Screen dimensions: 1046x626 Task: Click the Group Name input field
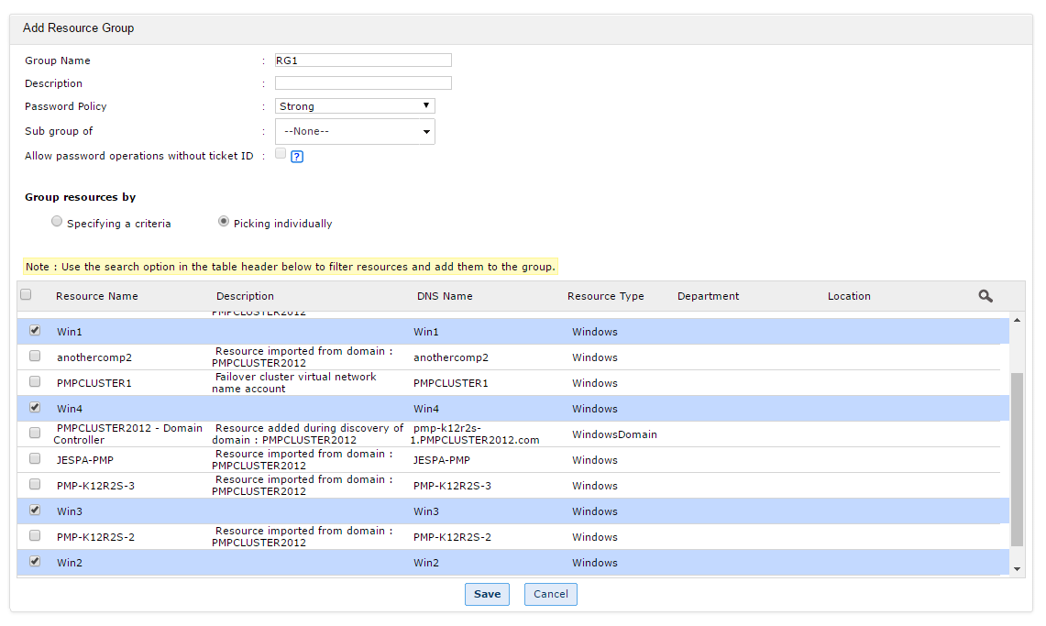(x=363, y=60)
